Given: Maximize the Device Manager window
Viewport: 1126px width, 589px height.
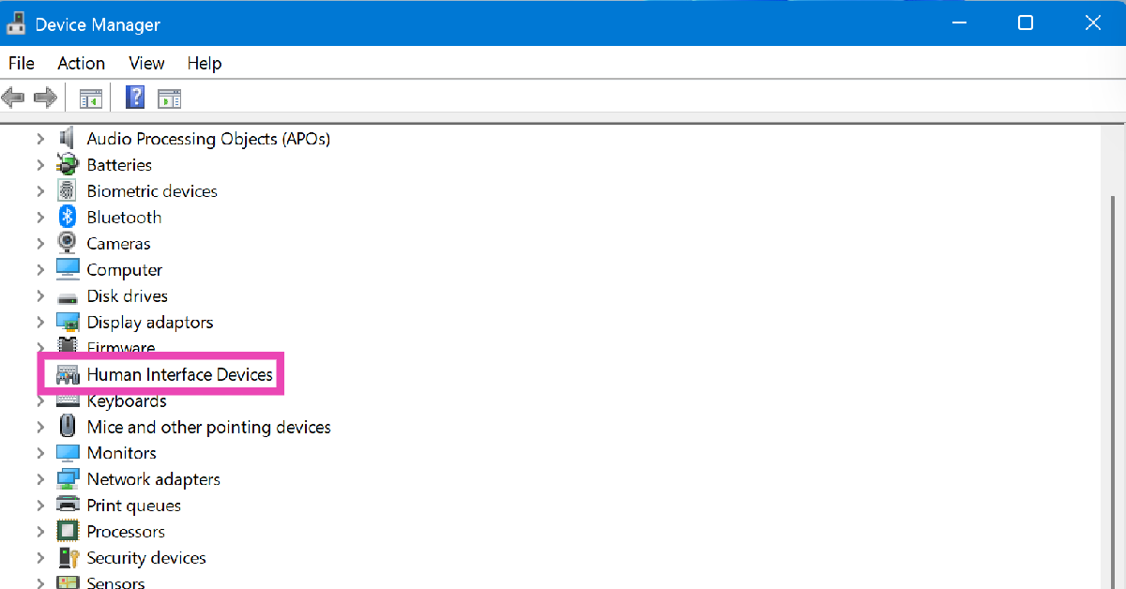Looking at the screenshot, I should point(1026,23).
